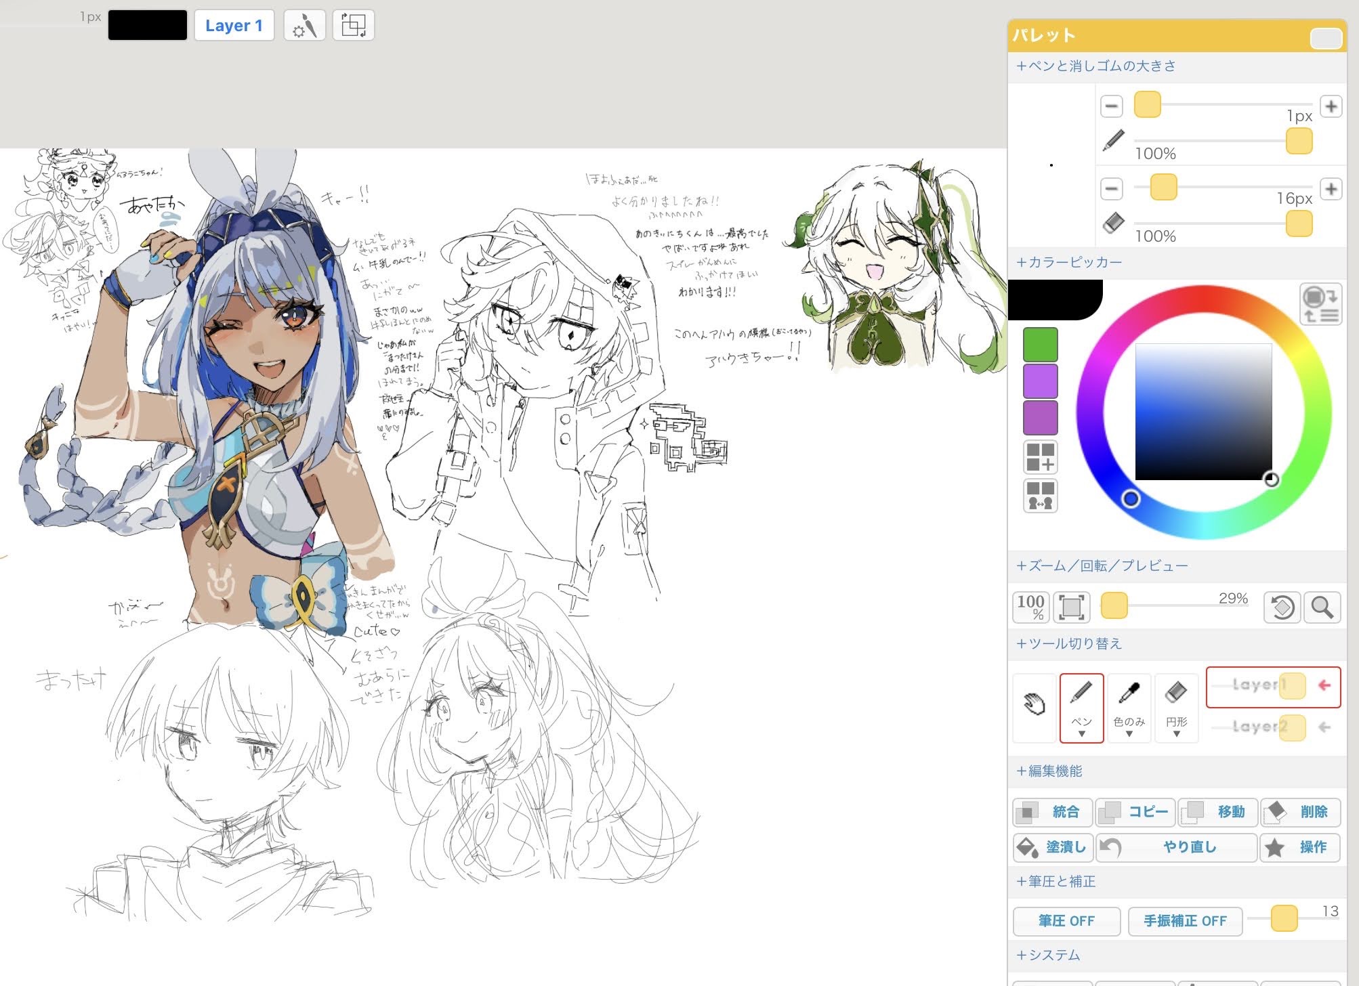
Task: Toggle stabilizer 手振補正 OFF
Action: click(1185, 921)
